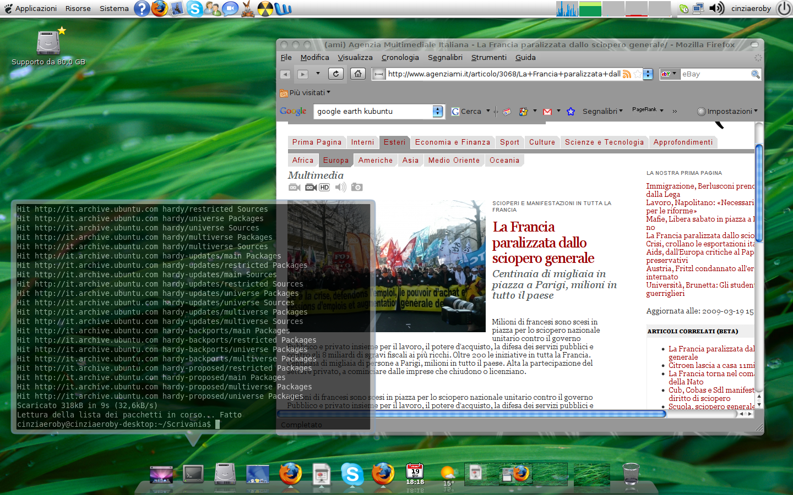This screenshot has width=793, height=495.
Task: Expand the address bar history dropdown
Action: (648, 74)
